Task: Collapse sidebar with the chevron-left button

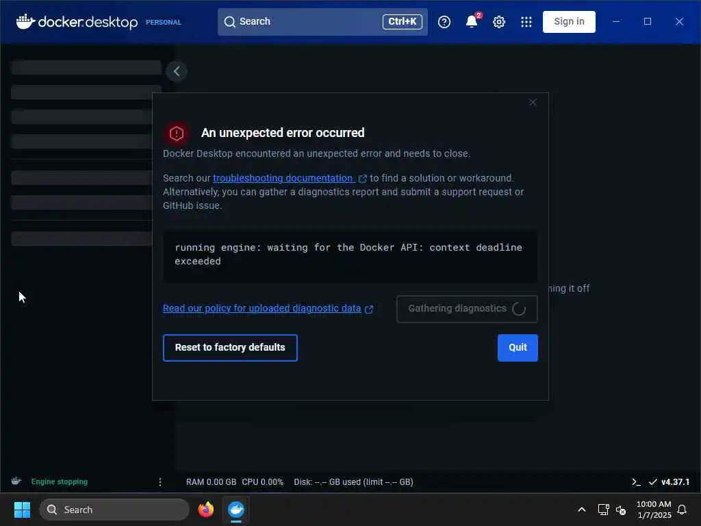Action: 177,71
